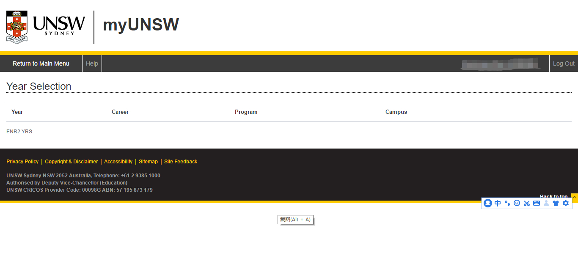Open IME settings gear icon
This screenshot has width=578, height=270.
tap(566, 203)
